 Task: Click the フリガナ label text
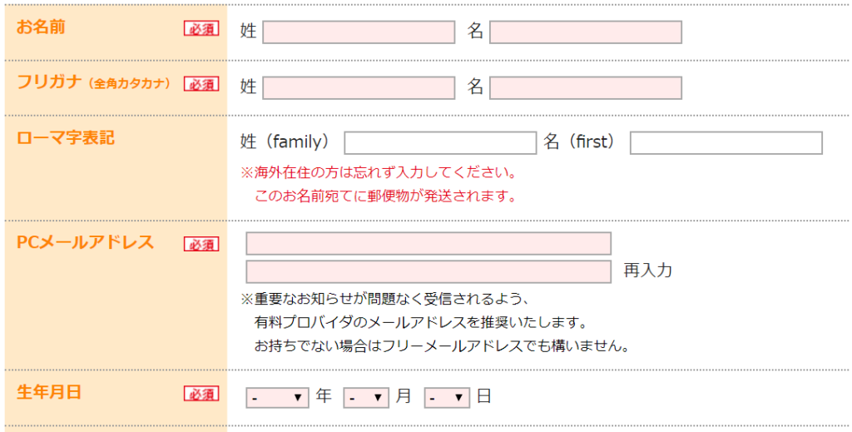click(x=49, y=82)
